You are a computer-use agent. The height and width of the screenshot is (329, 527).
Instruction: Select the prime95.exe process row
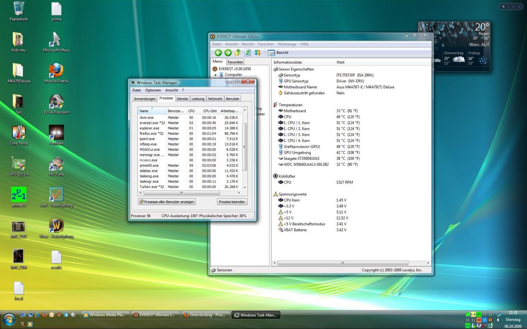(x=189, y=165)
